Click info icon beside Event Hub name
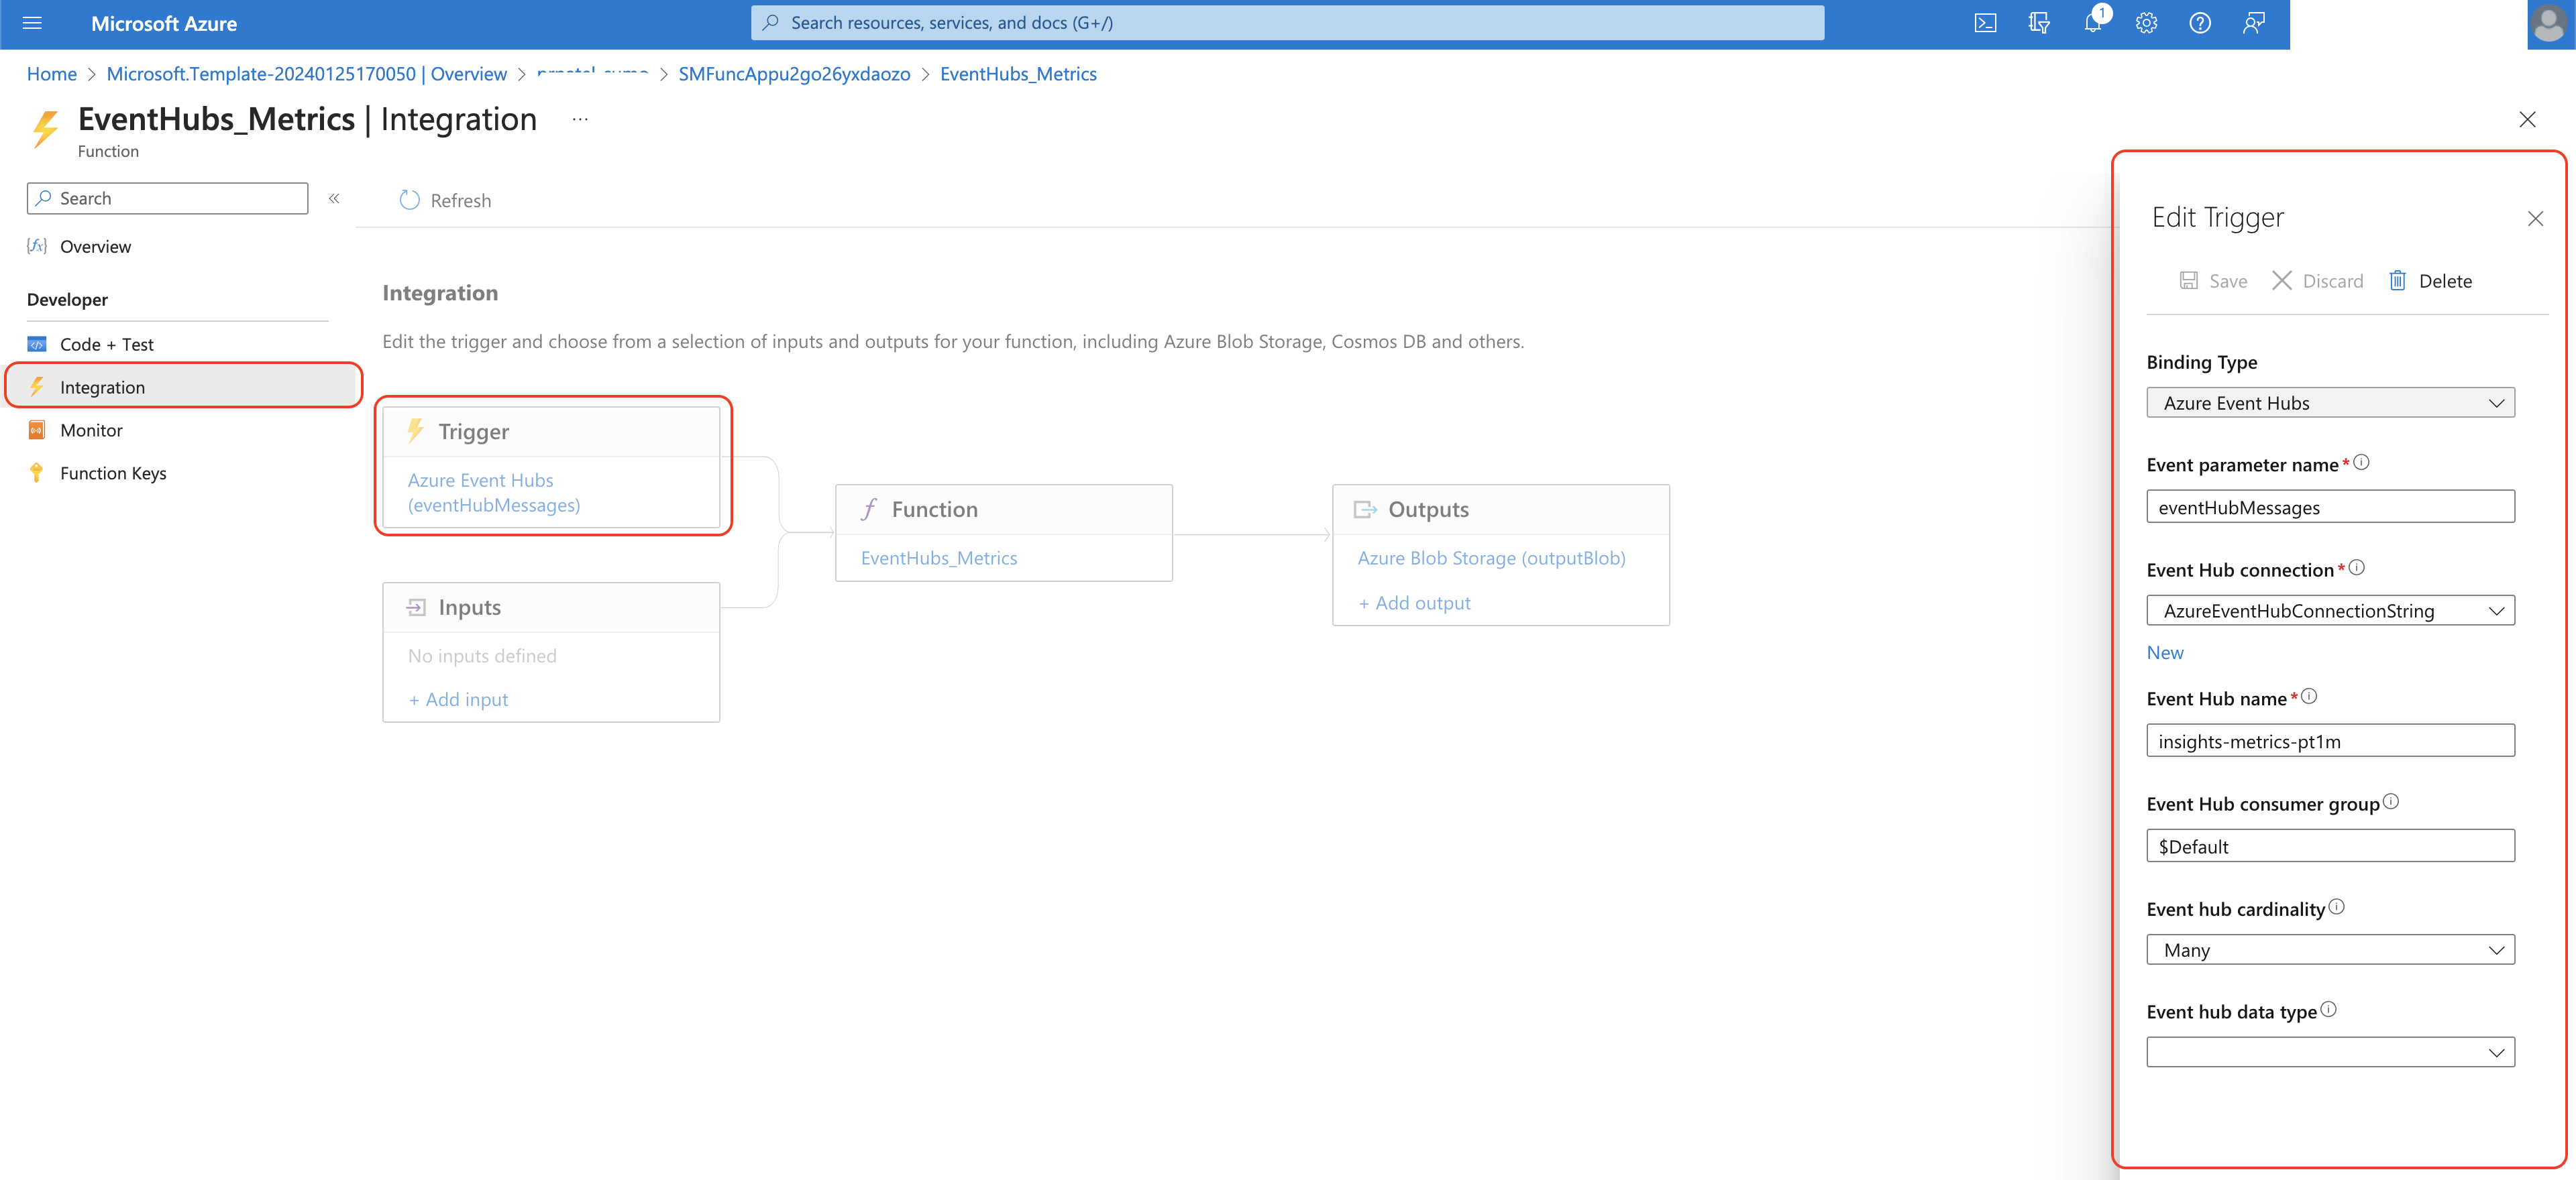Viewport: 2576px width, 1180px height. pos(2309,697)
